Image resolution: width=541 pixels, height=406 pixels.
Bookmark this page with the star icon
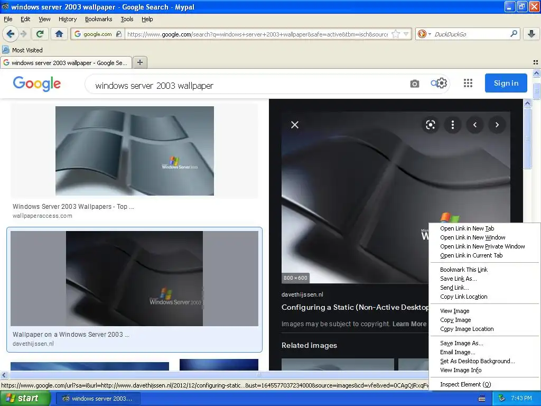click(x=396, y=34)
